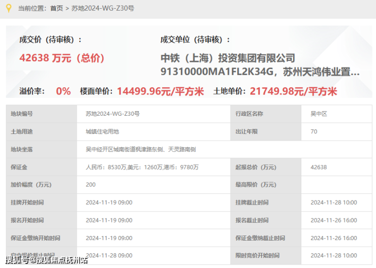Click the 0% premium rate value
Screen dimensions: 376x268
pyautogui.click(x=64, y=91)
